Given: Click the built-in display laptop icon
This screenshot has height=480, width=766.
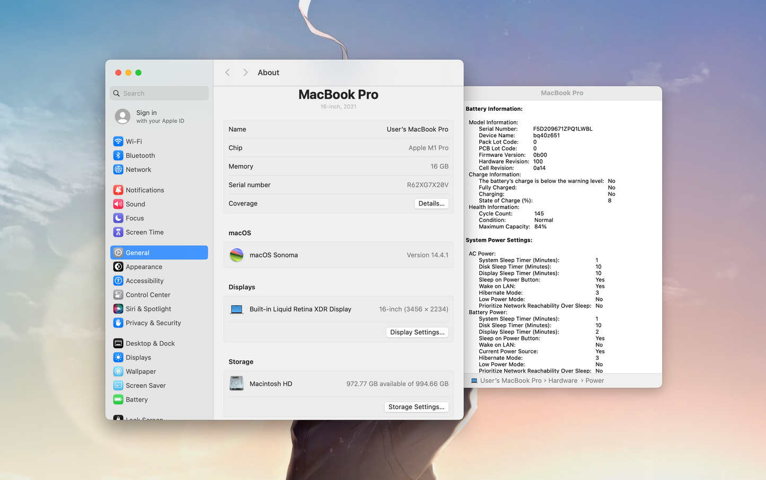Looking at the screenshot, I should click(236, 309).
